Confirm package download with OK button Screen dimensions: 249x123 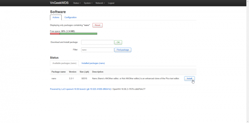pyautogui.click(x=118, y=43)
